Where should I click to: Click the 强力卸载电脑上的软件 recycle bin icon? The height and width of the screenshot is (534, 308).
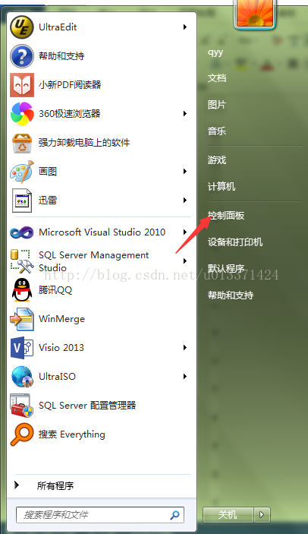[22, 143]
